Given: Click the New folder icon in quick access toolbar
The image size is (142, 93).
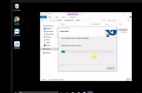Looking at the screenshot, I should coord(48,14).
